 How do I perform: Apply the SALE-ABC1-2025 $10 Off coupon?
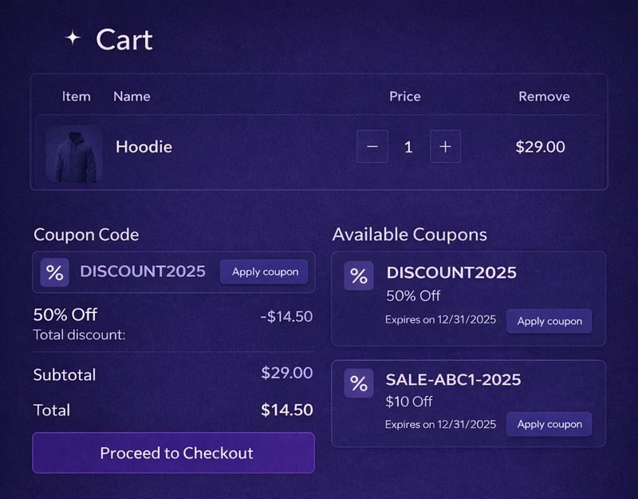(549, 424)
